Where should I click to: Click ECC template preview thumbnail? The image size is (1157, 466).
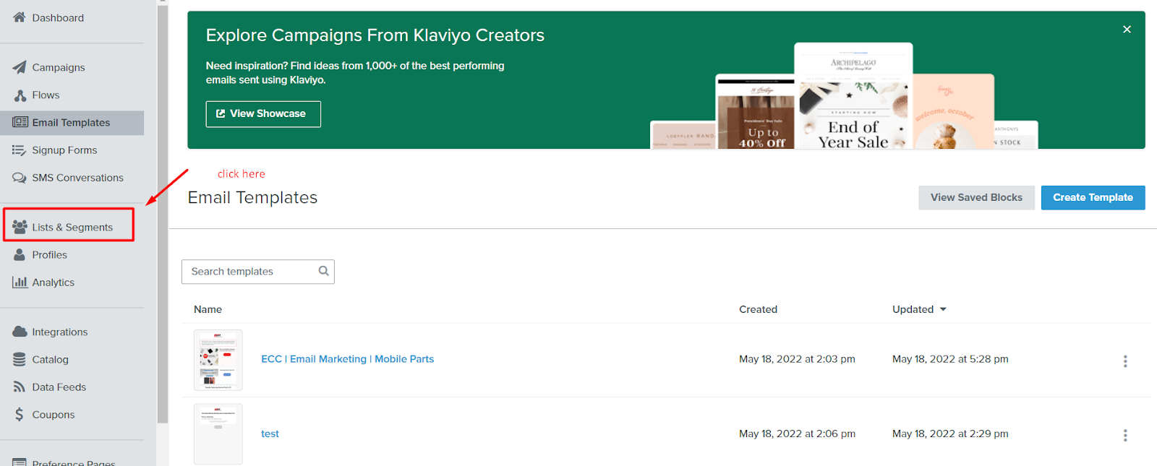[218, 360]
